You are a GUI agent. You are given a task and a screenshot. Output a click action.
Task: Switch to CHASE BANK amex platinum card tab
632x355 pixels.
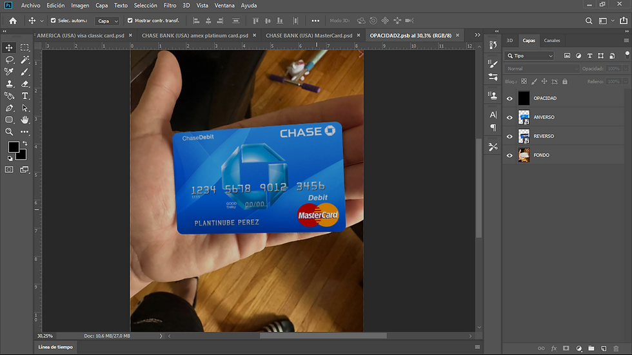(x=195, y=35)
